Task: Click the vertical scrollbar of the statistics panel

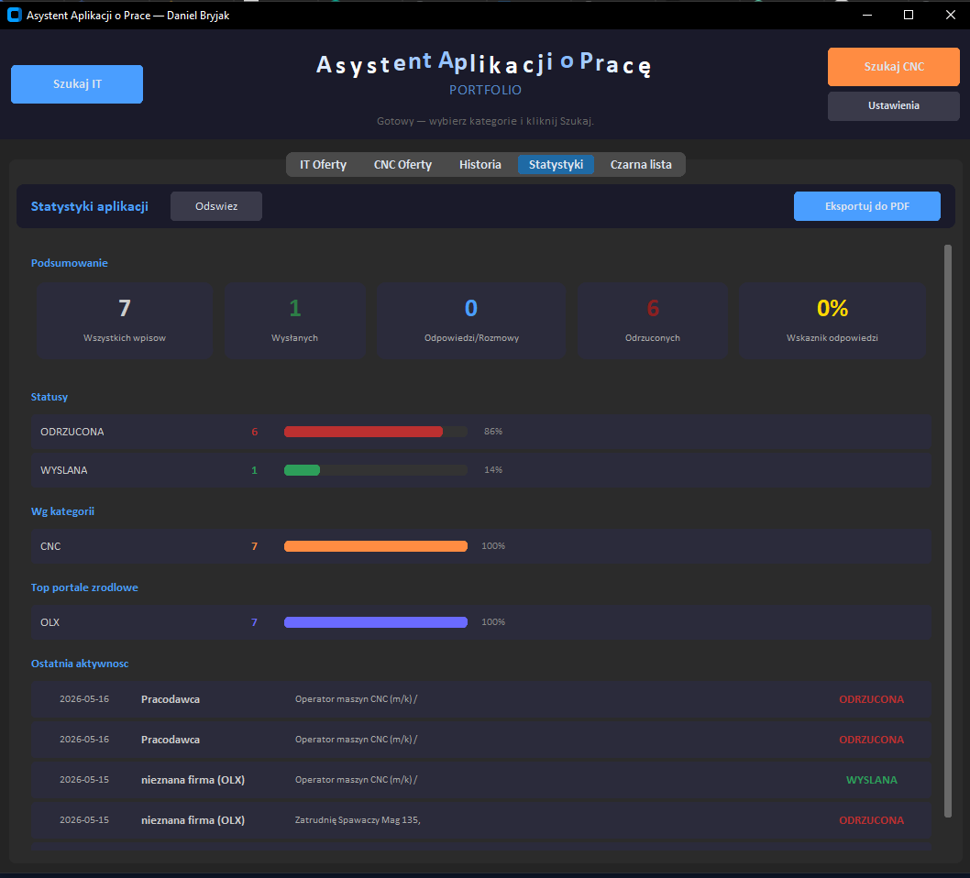Action: [x=947, y=531]
